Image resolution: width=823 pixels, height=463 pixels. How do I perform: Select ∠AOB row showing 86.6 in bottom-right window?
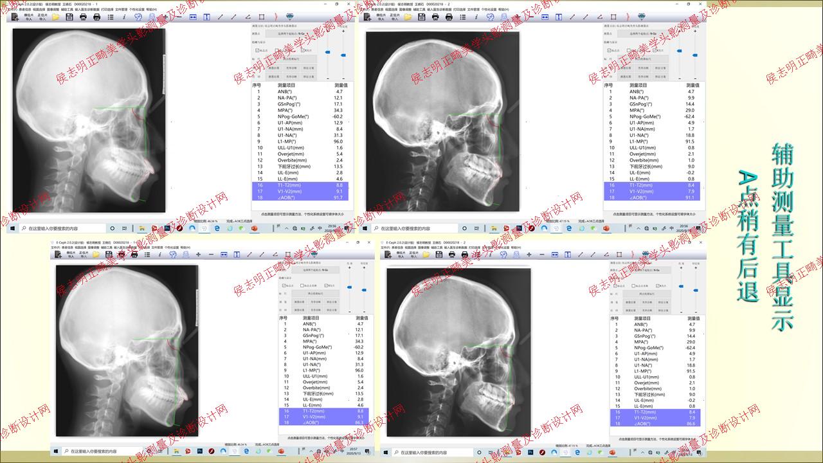(656, 423)
